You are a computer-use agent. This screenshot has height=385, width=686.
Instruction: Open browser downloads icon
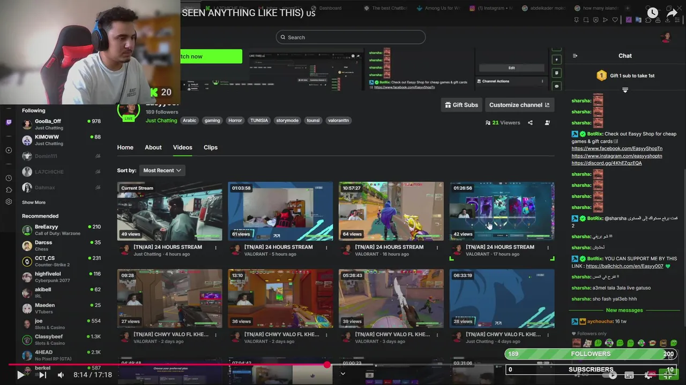(x=668, y=20)
